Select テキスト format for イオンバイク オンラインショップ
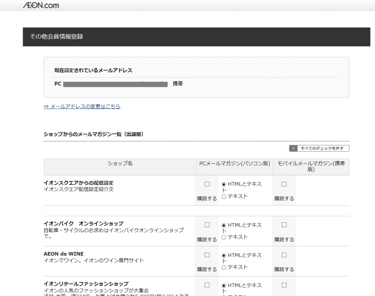The image size is (375, 296). 224,237
